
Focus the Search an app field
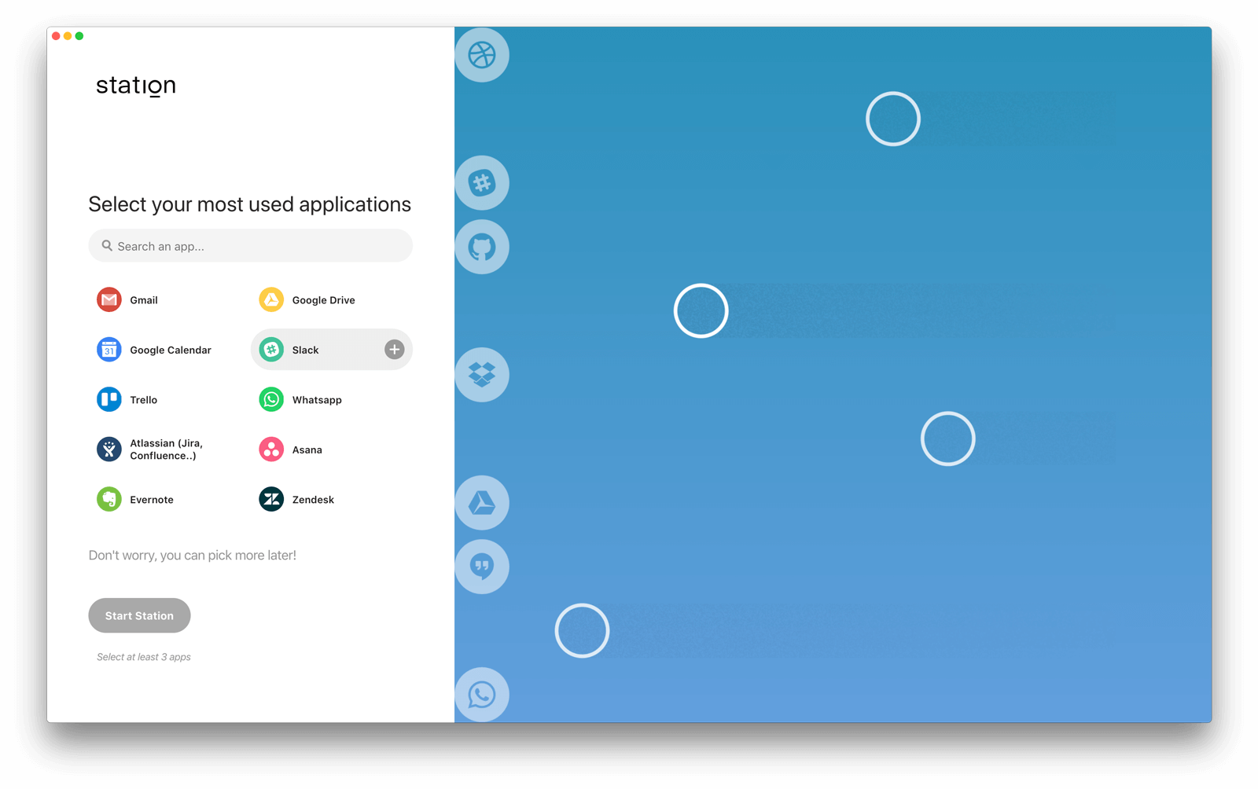coord(250,246)
